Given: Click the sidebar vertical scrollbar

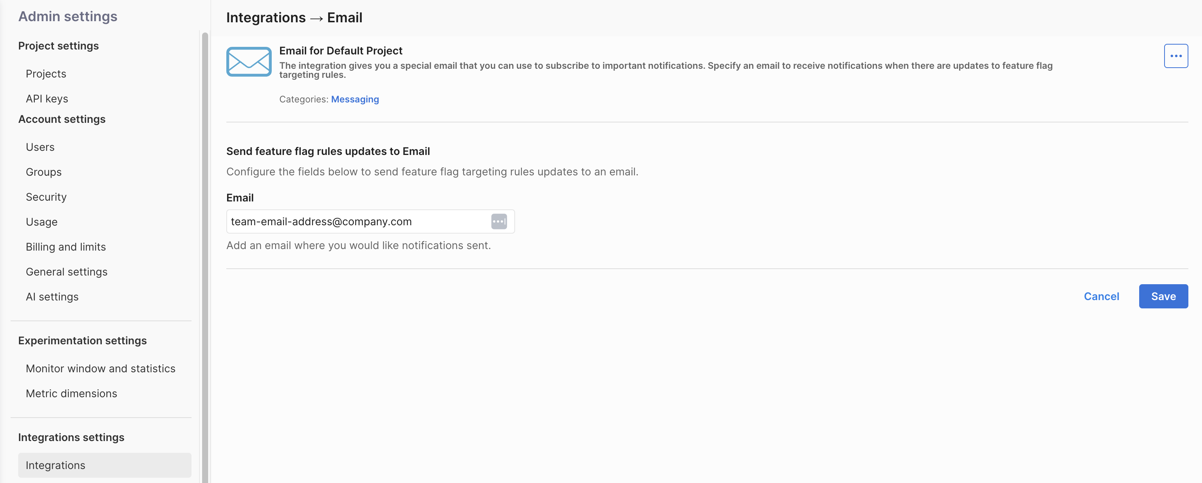Looking at the screenshot, I should click(205, 256).
